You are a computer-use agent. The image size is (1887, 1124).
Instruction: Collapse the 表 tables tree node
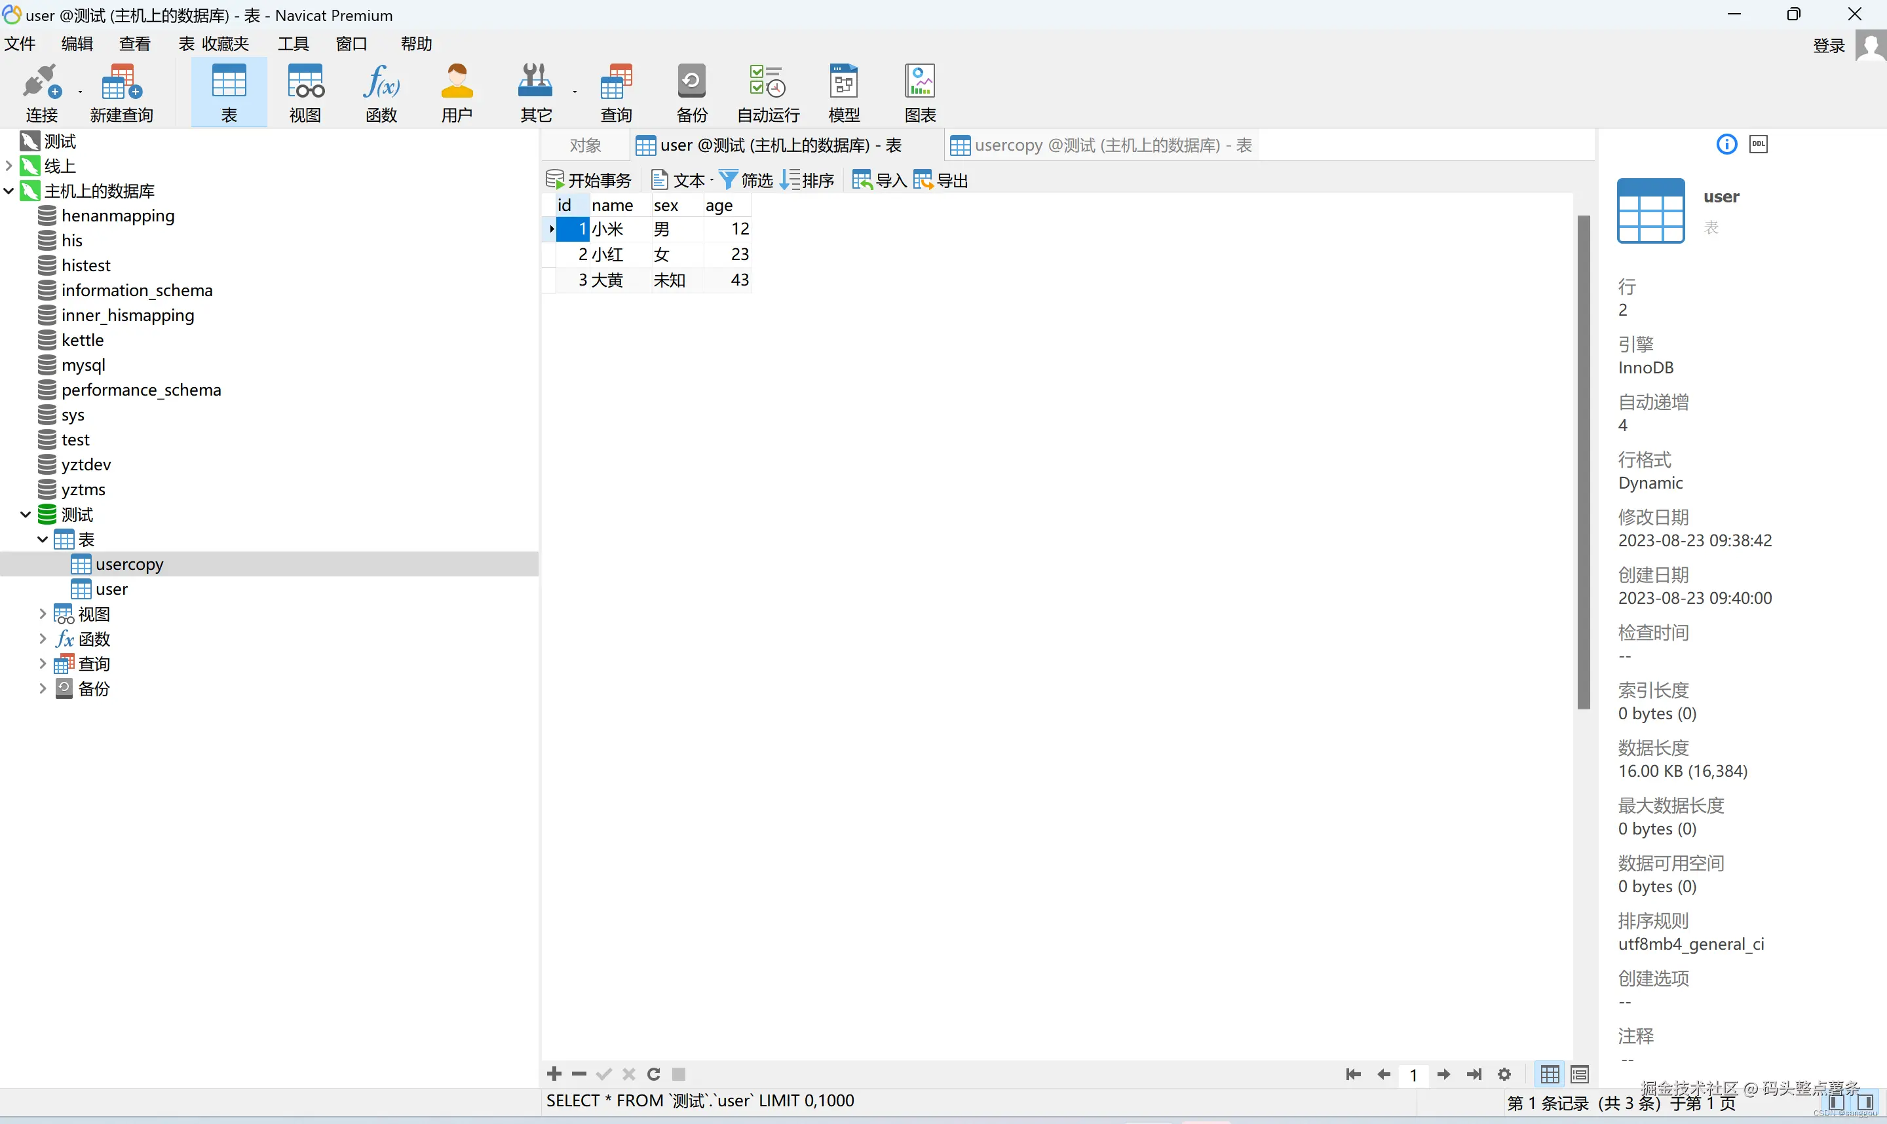click(43, 539)
